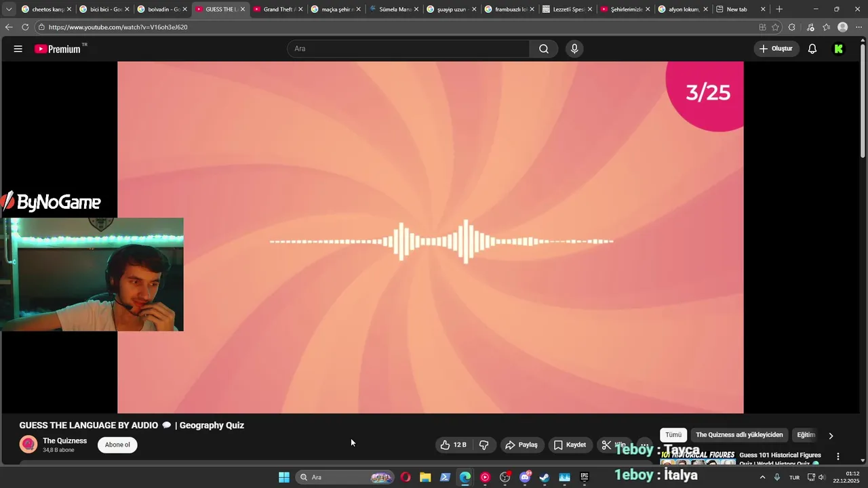Click the video player to pause

click(431, 237)
